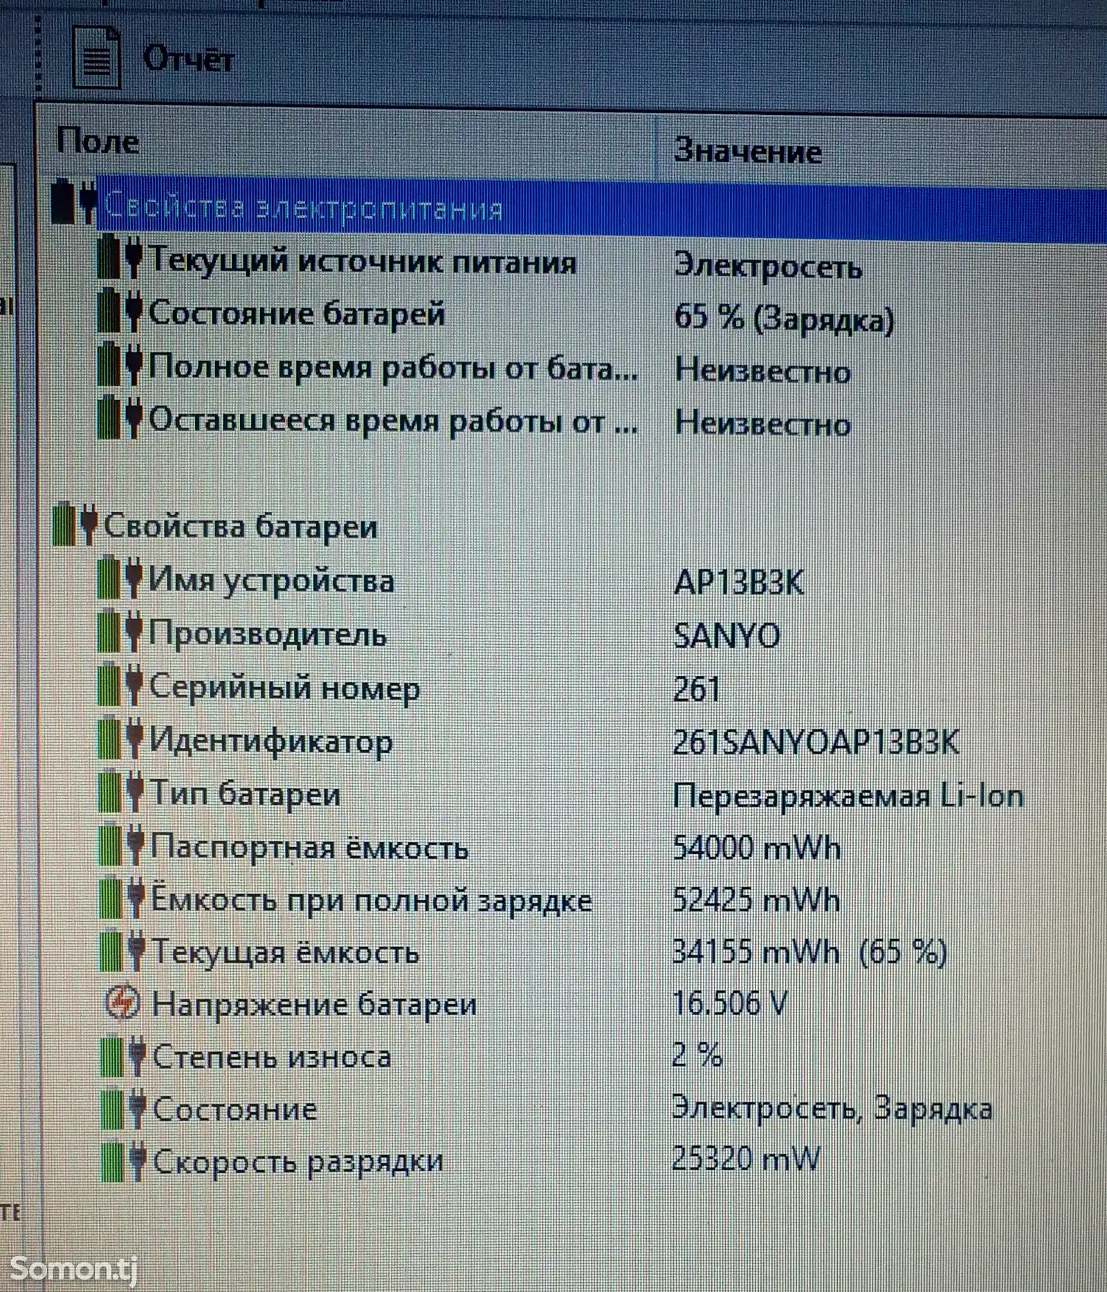Click the Отчёт report document icon
The image size is (1107, 1292).
coord(97,57)
